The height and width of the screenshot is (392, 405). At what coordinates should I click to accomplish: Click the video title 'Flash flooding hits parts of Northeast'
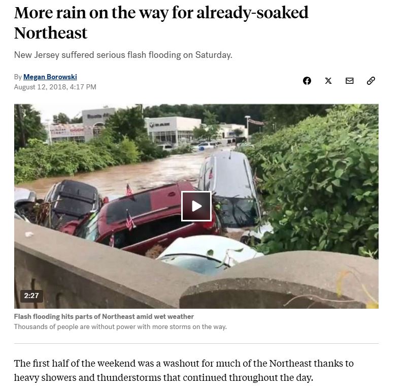pyautogui.click(x=104, y=316)
